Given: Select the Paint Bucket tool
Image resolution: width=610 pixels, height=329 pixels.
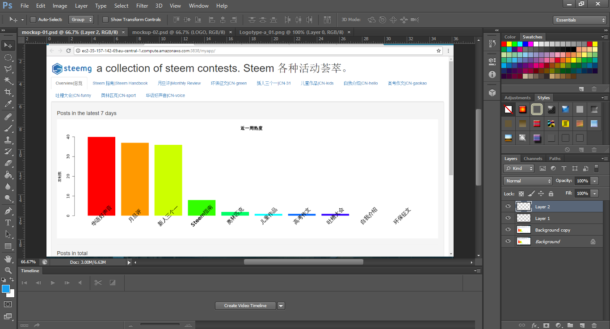Looking at the screenshot, I should [x=8, y=175].
